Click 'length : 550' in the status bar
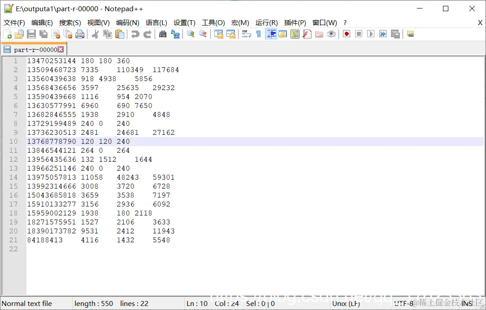The height and width of the screenshot is (310, 486). point(94,303)
